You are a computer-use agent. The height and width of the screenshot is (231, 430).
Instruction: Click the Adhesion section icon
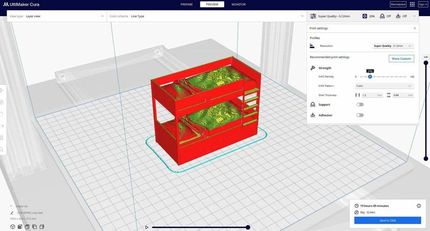(313, 115)
